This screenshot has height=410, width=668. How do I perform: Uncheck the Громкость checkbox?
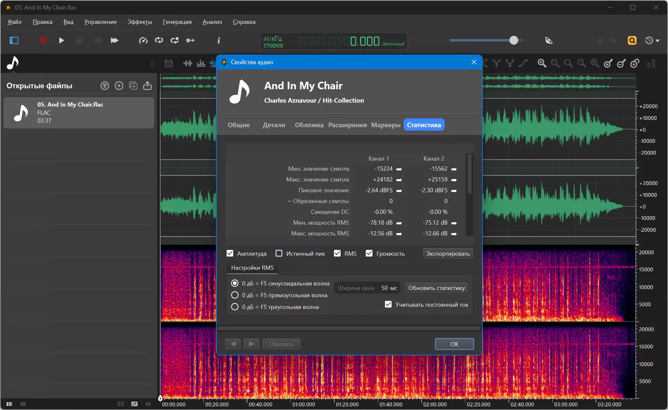click(369, 253)
